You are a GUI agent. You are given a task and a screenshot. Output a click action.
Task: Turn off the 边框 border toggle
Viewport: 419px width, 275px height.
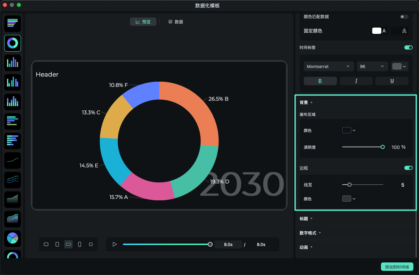[408, 168]
